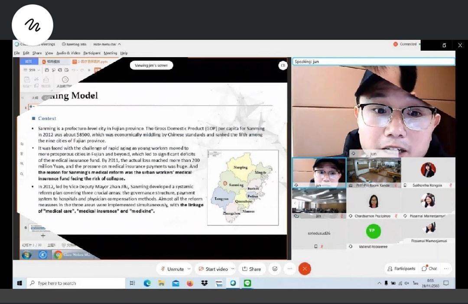Click the layout toggle icon on shared screen
The height and width of the screenshot is (304, 468).
coord(283,65)
